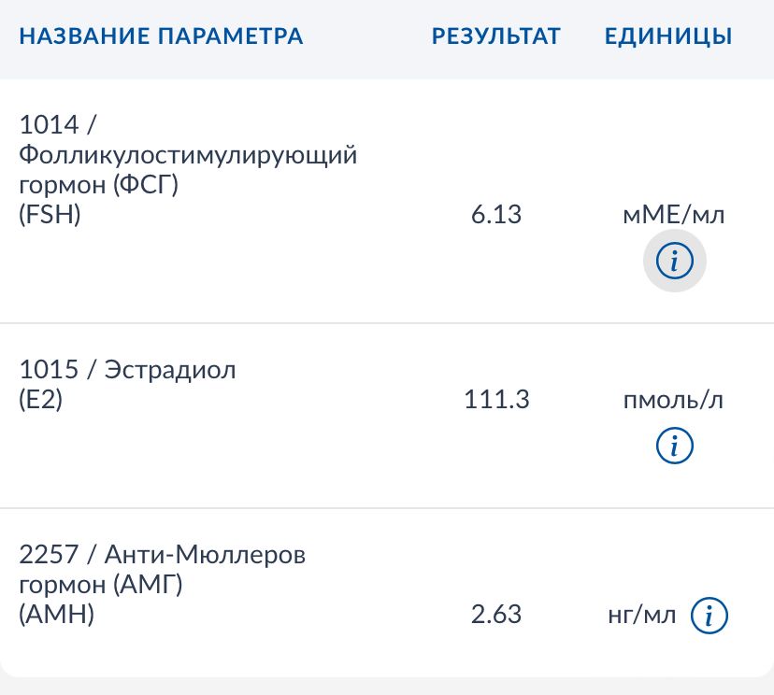Select the FSH result value 6.13
This screenshot has width=774, height=695.
pyautogui.click(x=495, y=214)
